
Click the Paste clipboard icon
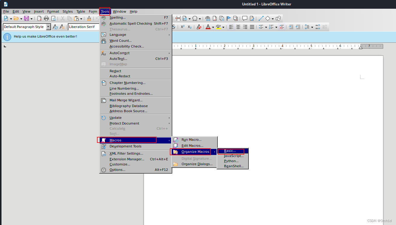76,19
